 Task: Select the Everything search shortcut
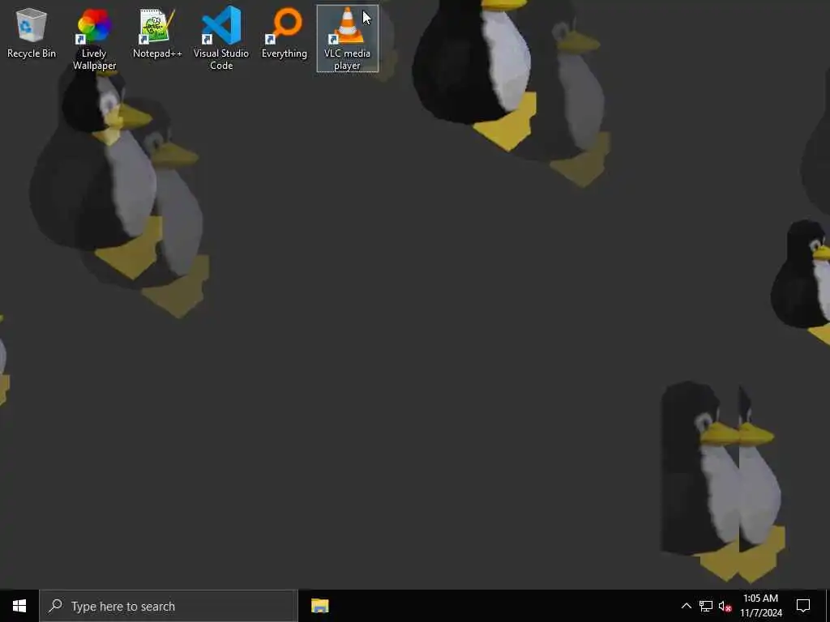pyautogui.click(x=285, y=32)
